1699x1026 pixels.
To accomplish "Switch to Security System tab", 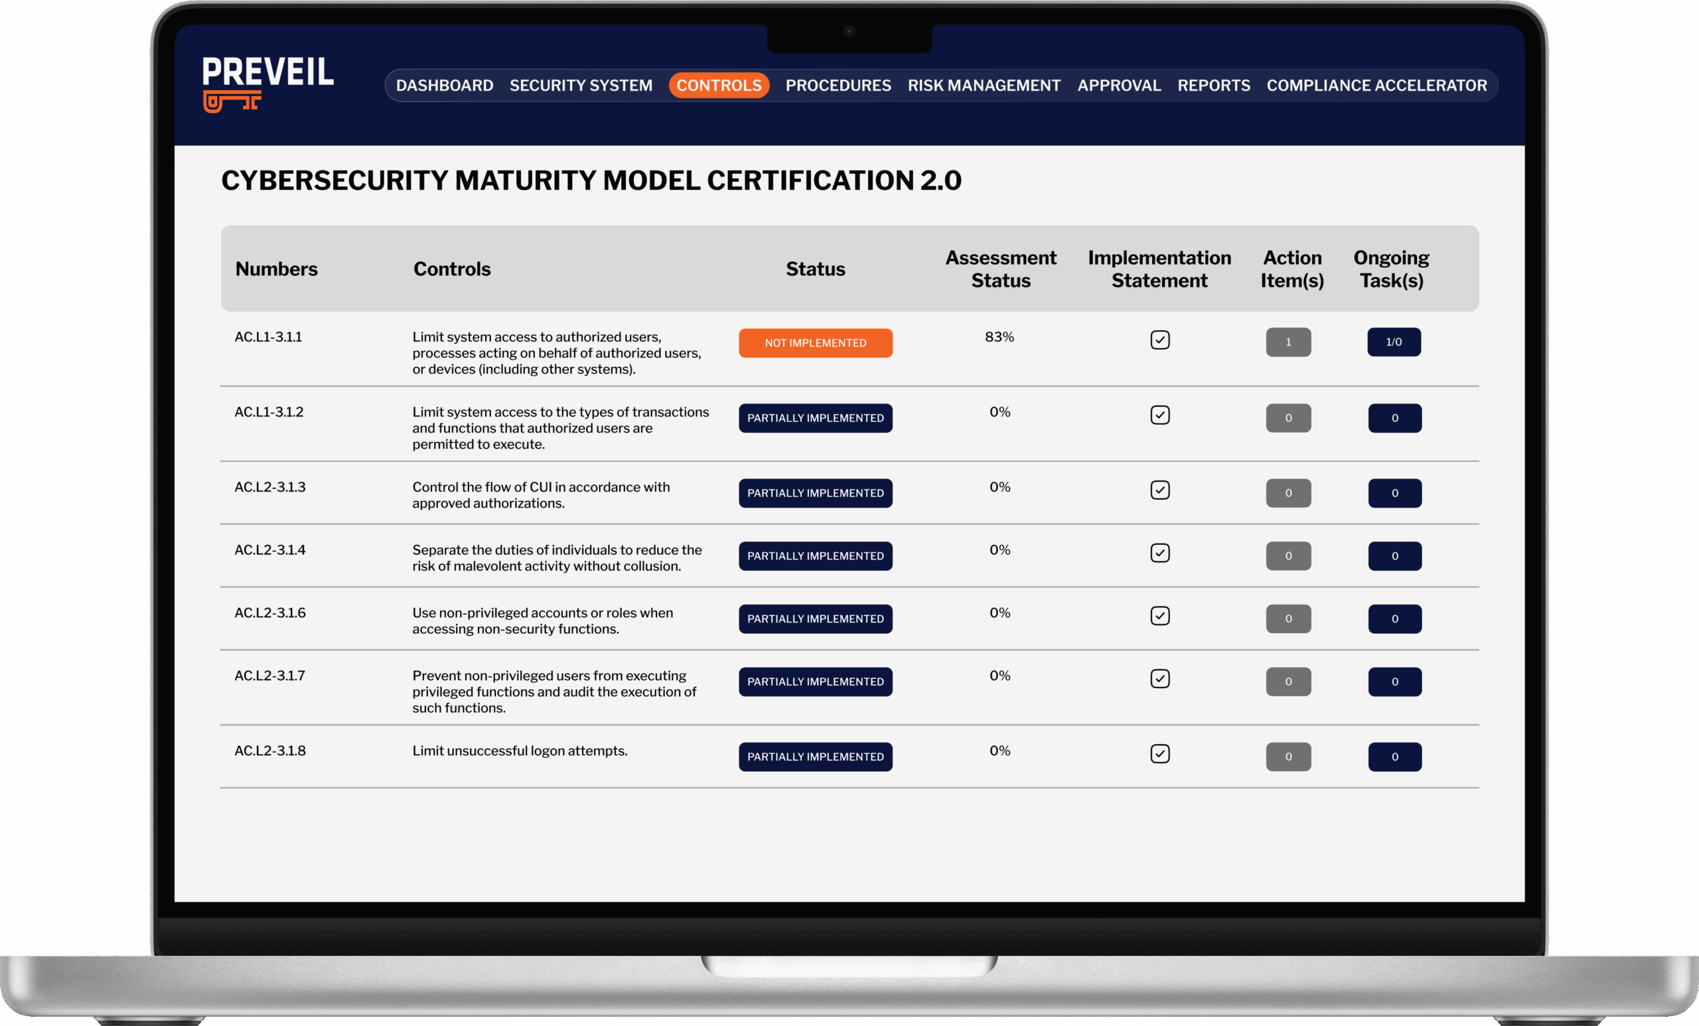I will (581, 86).
